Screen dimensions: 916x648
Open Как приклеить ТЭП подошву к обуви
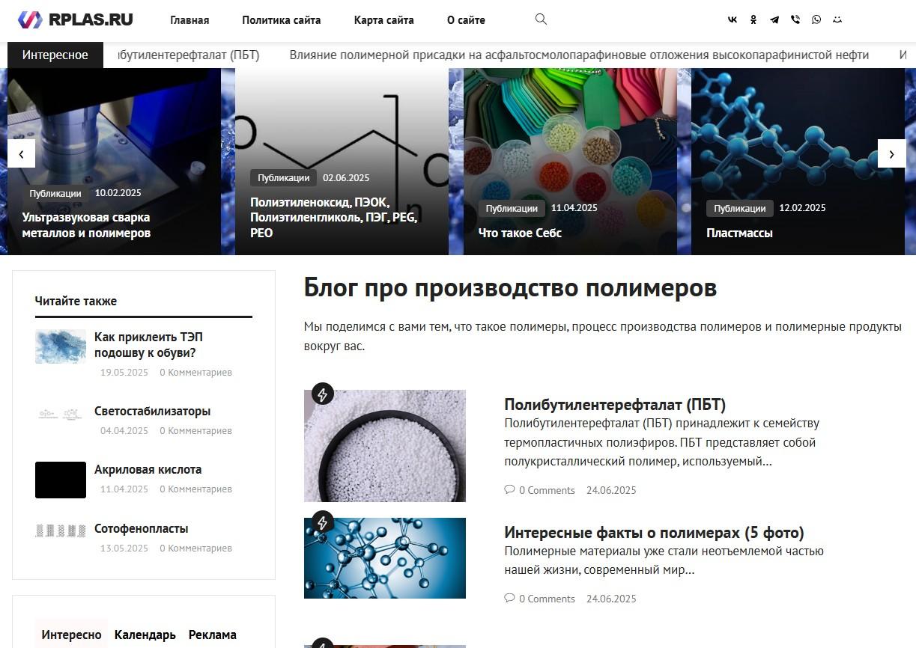(148, 345)
